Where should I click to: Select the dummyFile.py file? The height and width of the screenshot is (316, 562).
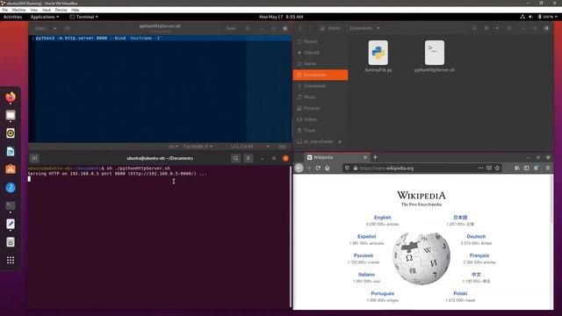pos(378,56)
